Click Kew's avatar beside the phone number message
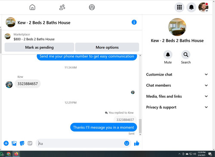The image size is (215, 157). 9,85
